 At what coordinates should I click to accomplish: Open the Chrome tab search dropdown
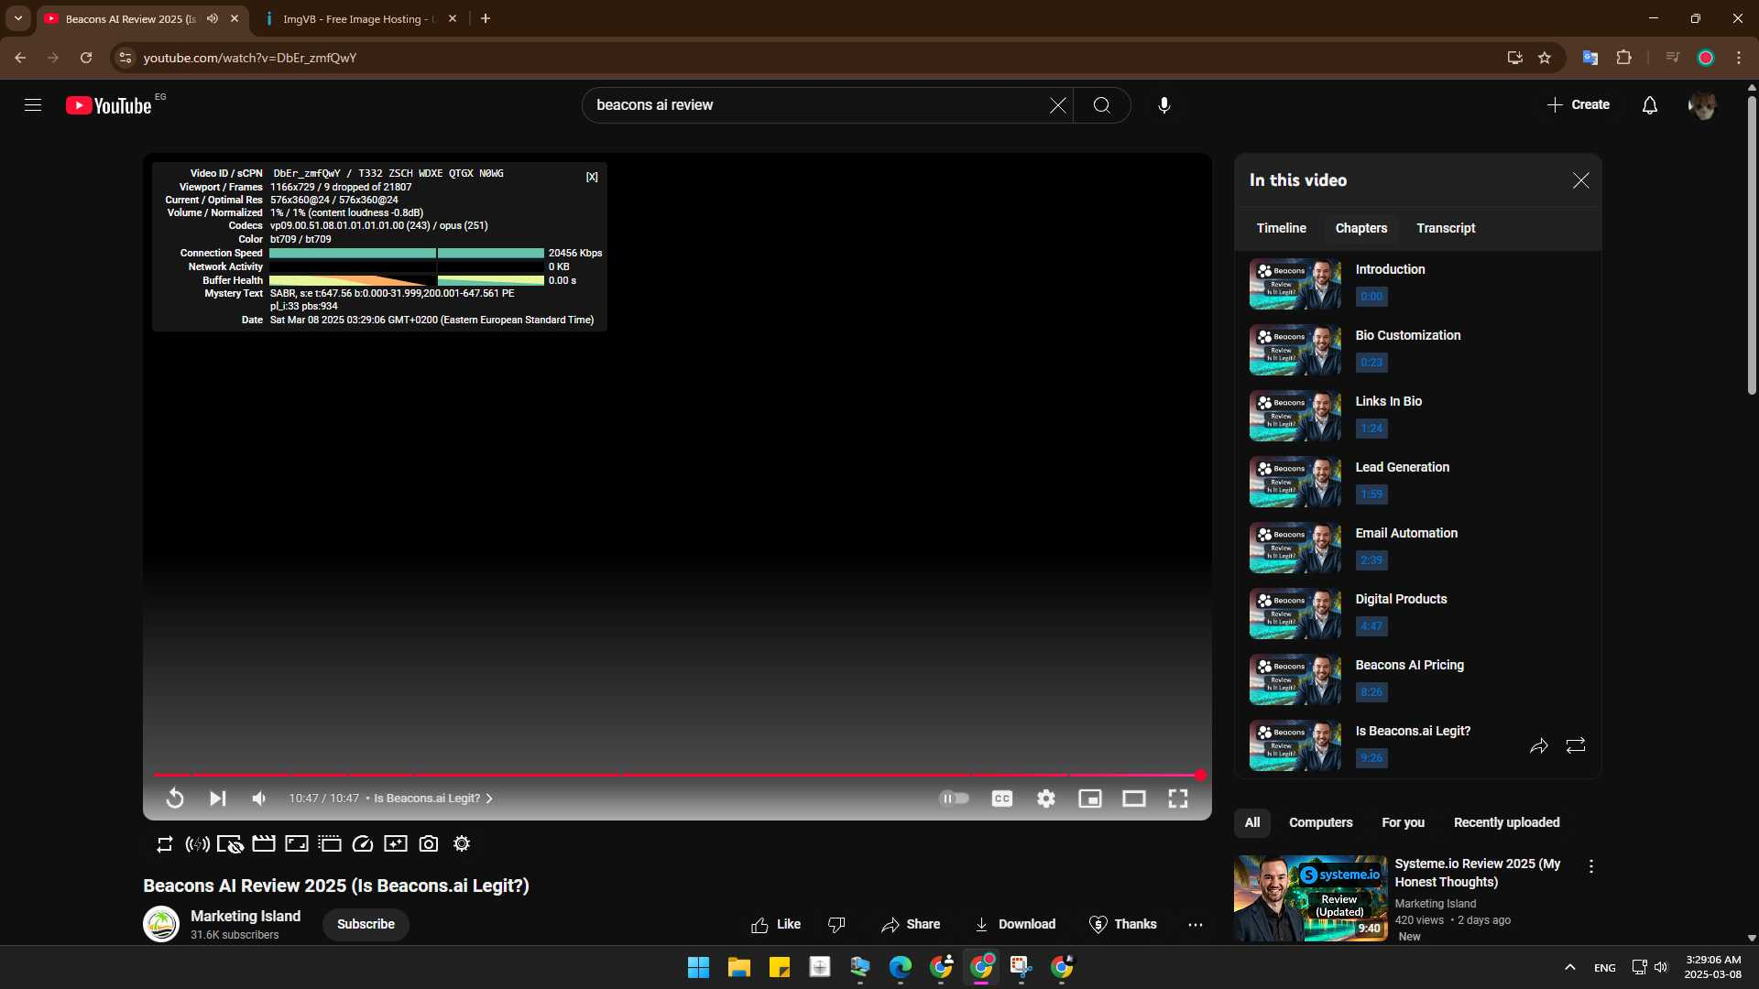17,18
